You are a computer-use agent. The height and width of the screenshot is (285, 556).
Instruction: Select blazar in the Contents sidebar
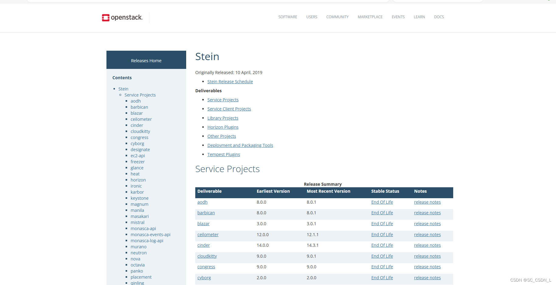(x=137, y=113)
